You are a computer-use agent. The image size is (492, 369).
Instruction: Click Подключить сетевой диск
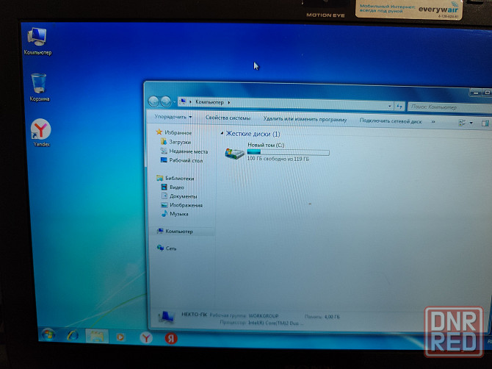pyautogui.click(x=390, y=121)
